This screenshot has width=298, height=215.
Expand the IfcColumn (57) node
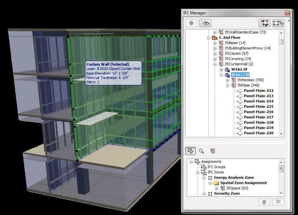[x=215, y=54]
